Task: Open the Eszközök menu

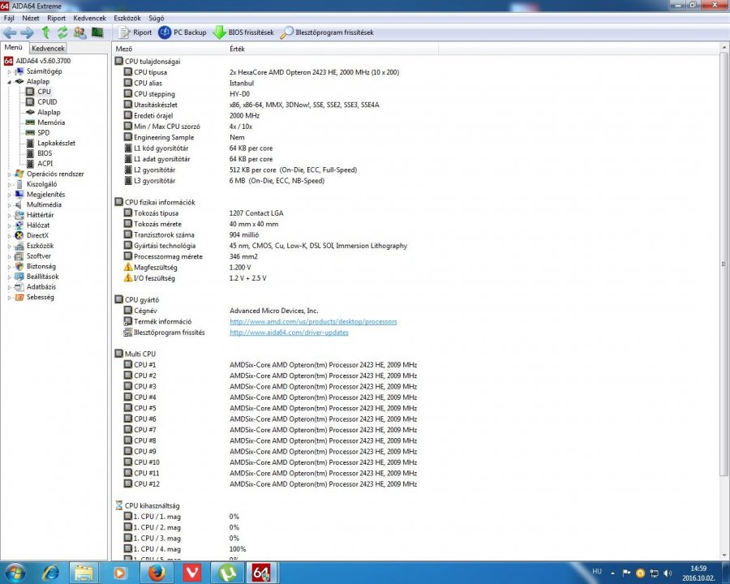Action: tap(127, 18)
